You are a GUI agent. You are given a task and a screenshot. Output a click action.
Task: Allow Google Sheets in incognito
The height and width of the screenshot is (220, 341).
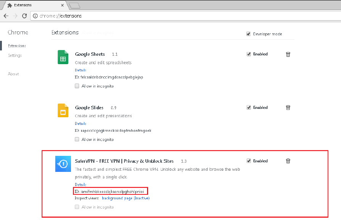click(77, 86)
